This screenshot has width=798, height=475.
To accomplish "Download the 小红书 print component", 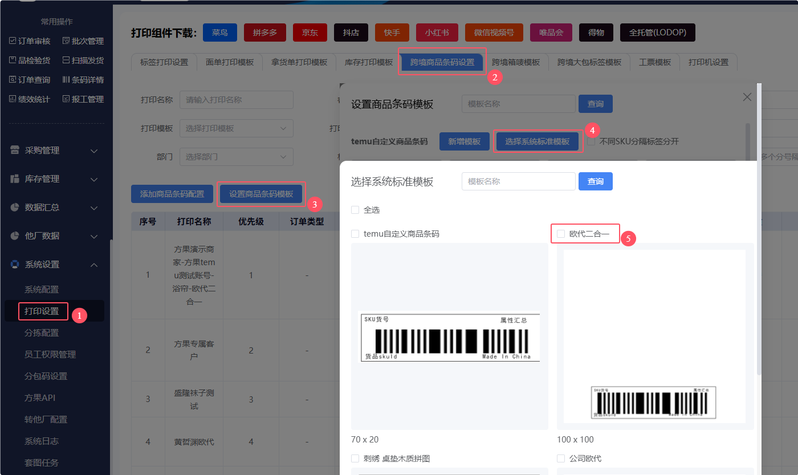I will coord(437,33).
